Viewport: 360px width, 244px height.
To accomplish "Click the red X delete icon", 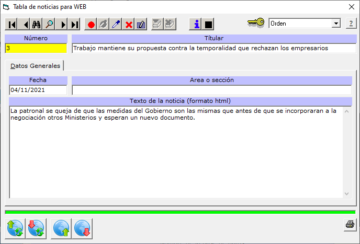I will pyautogui.click(x=129, y=25).
